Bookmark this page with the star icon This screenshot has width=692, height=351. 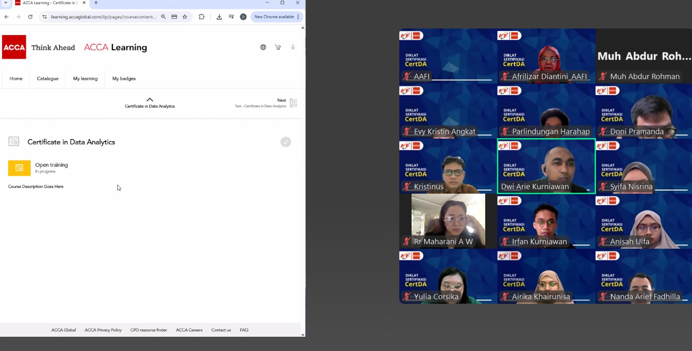click(x=185, y=17)
